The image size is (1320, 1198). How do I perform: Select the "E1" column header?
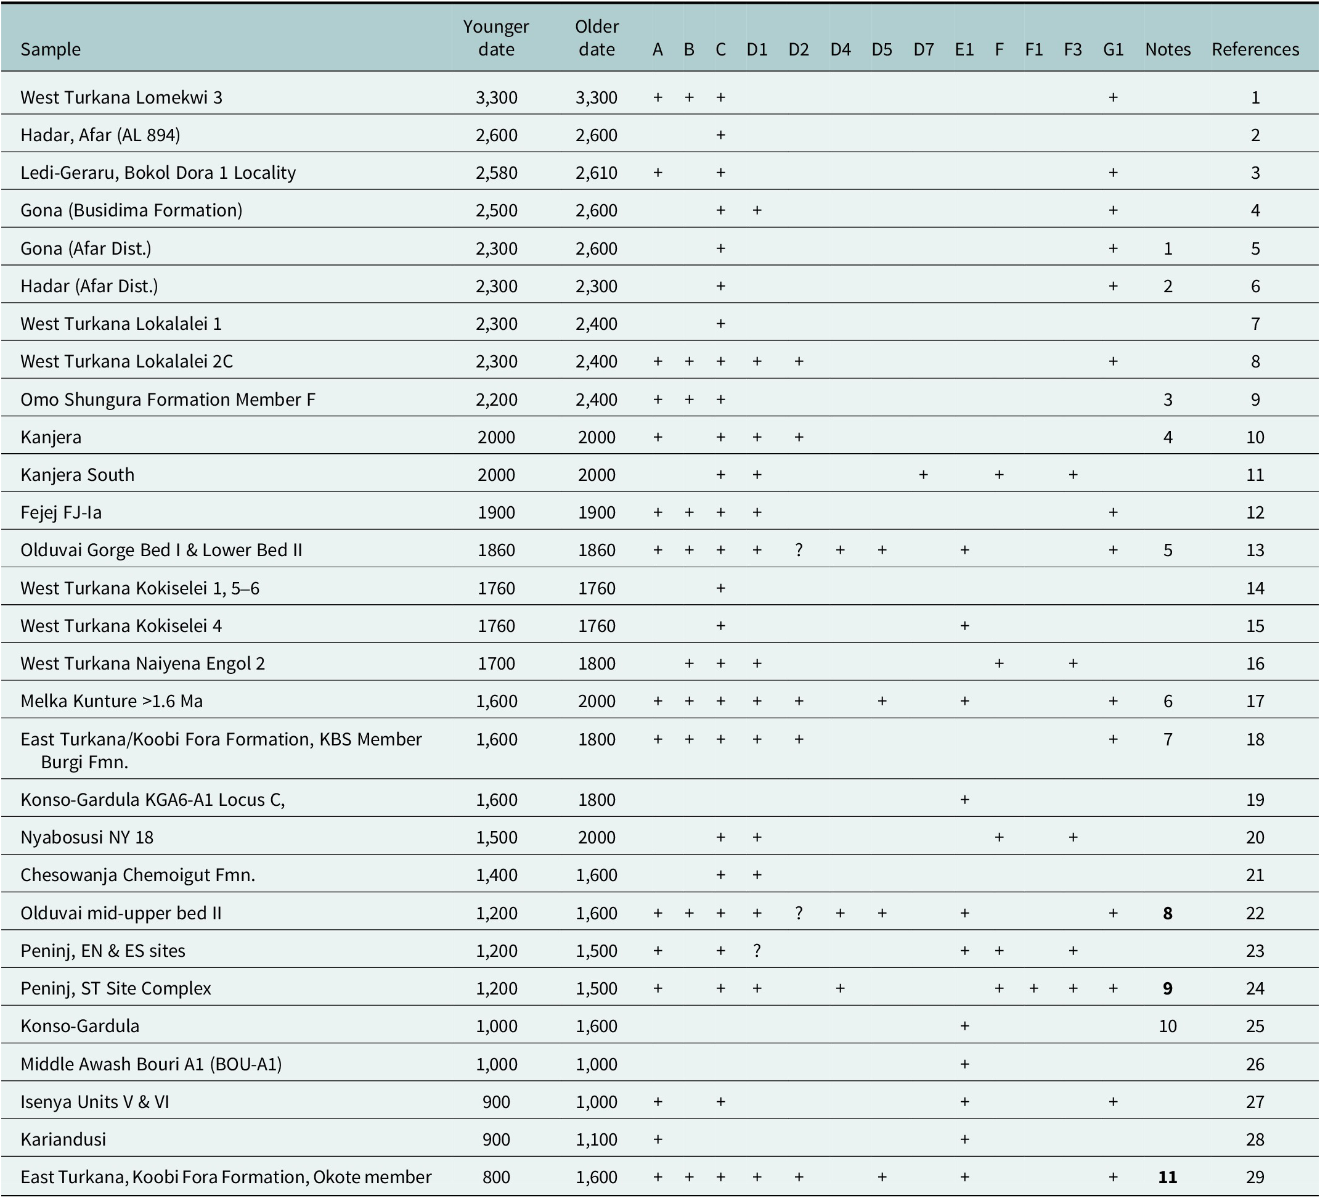click(x=964, y=50)
